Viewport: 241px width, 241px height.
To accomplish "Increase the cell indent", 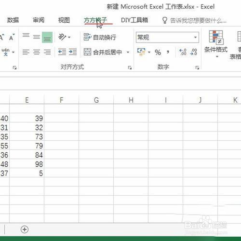I will pos(73,52).
